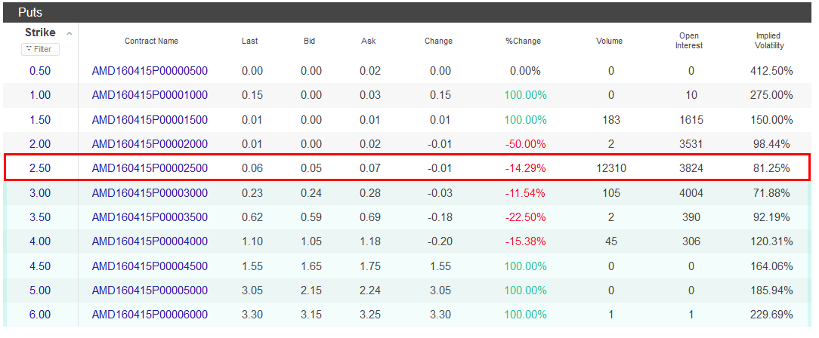The image size is (819, 338).
Task: Open strike 2.00 link
Action: 40,144
